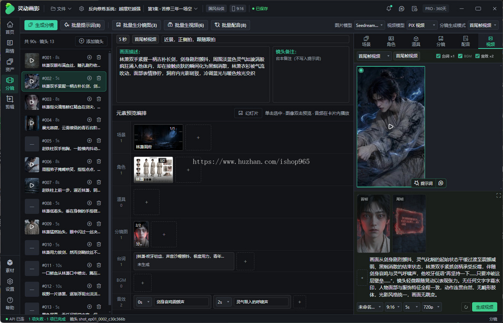The width and height of the screenshot is (503, 323).
Task: Delete shot #003 with trash icon
Action: tap(99, 99)
